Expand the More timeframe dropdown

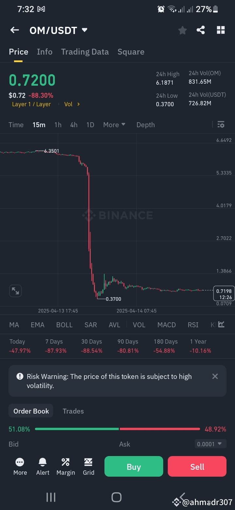pyautogui.click(x=114, y=125)
